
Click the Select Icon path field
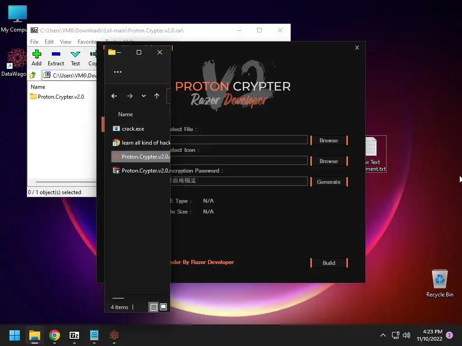click(x=239, y=160)
